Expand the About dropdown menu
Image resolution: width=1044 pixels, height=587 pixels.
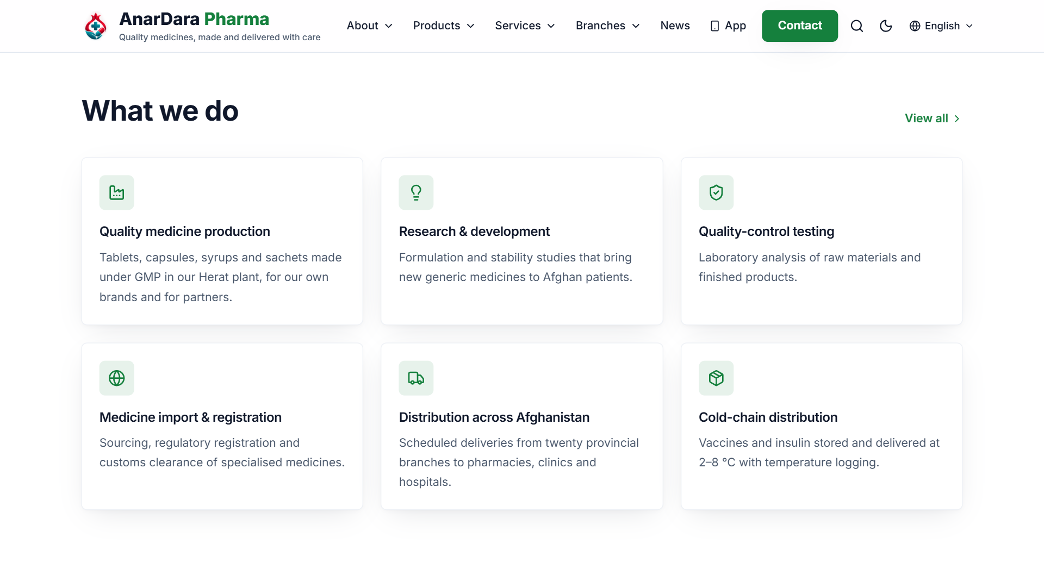point(370,26)
